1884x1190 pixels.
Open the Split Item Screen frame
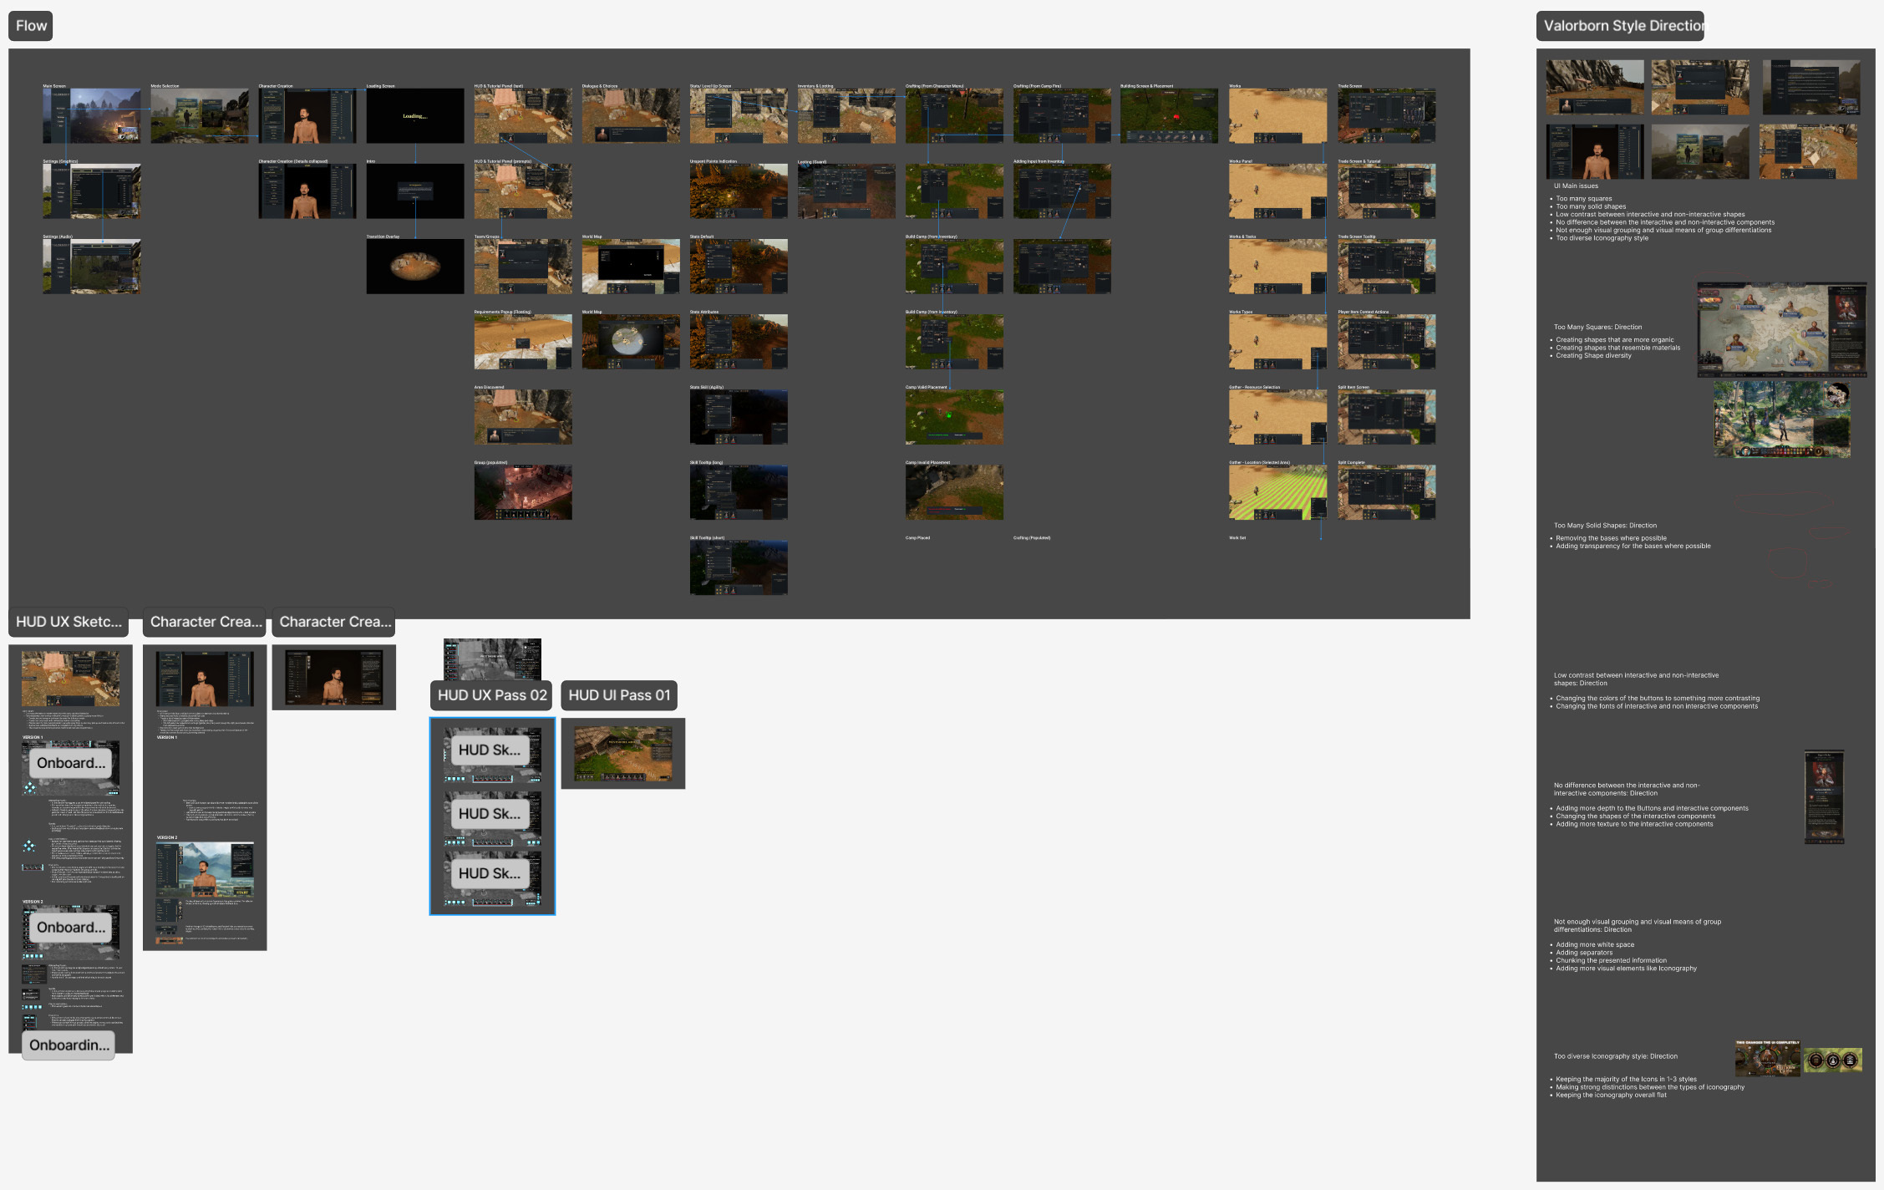1386,417
